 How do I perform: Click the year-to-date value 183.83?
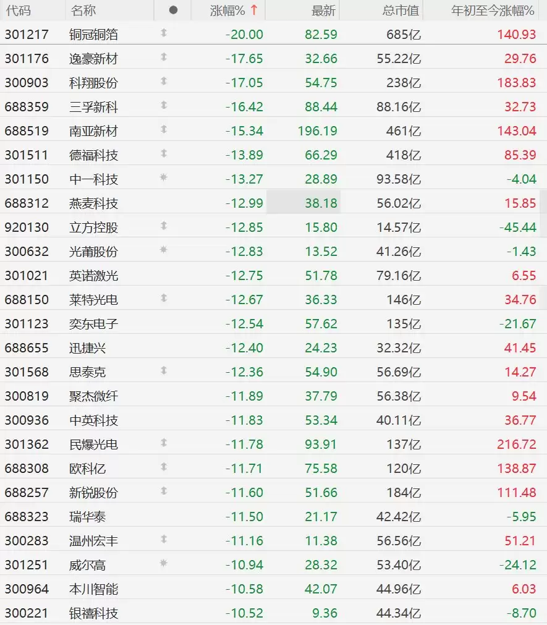point(517,83)
